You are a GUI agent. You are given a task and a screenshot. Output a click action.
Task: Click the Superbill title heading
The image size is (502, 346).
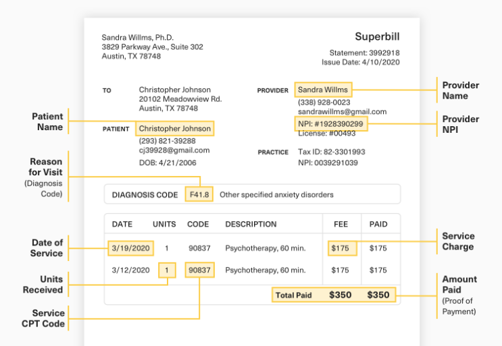(377, 36)
